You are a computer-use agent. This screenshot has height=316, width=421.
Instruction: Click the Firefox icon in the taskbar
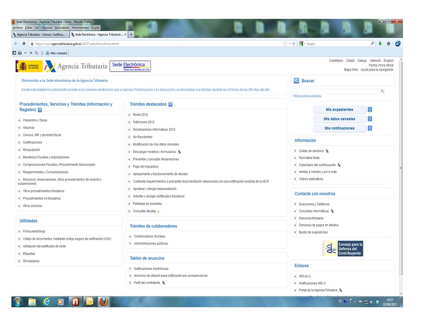tap(103, 302)
